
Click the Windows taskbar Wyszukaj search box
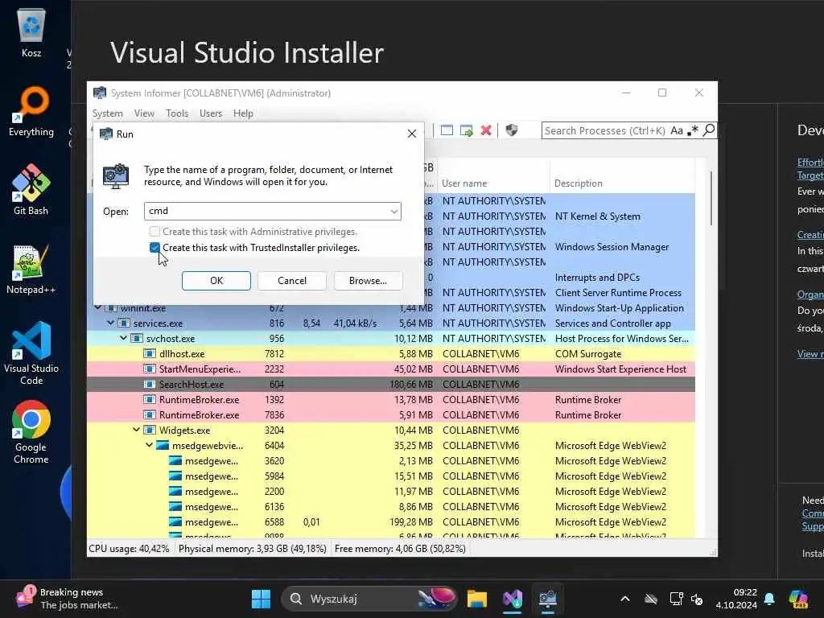(x=369, y=599)
